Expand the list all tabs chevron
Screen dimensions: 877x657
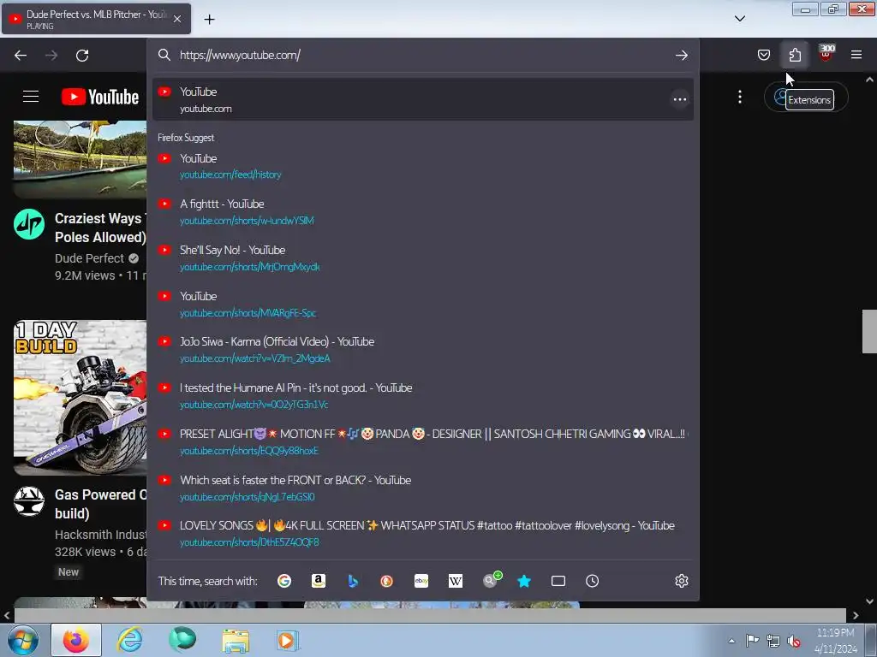(x=739, y=19)
